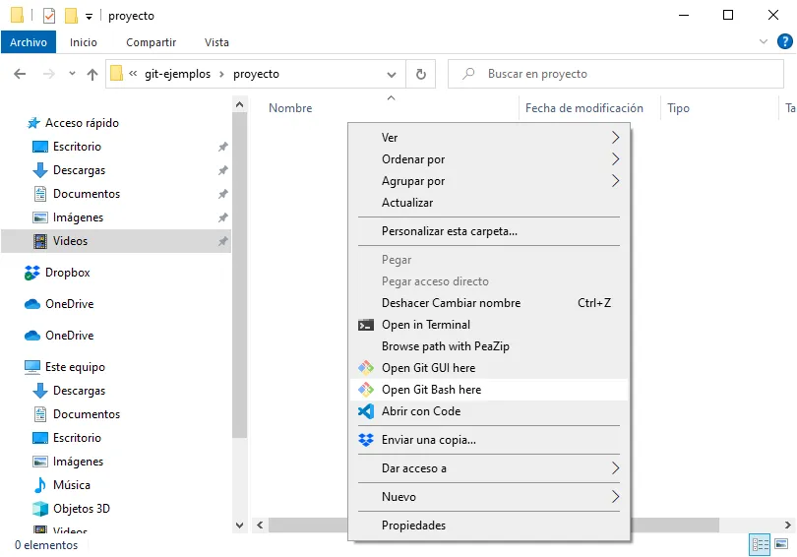Click the Dropbox icon next to Enviar una copia
Image resolution: width=797 pixels, height=557 pixels.
pyautogui.click(x=365, y=440)
